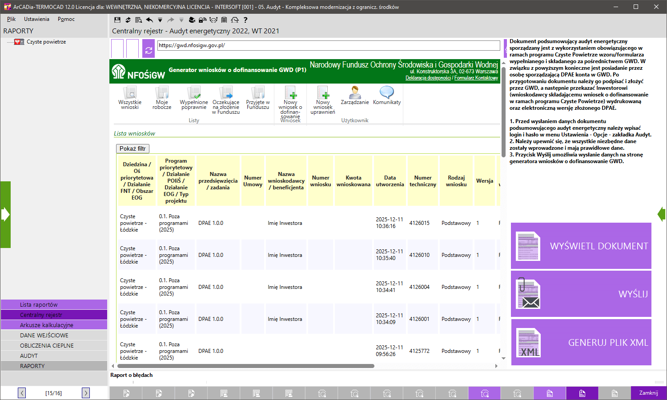The image size is (667, 400).
Task: Click the horizontal scrollbar under the table
Action: click(x=245, y=366)
